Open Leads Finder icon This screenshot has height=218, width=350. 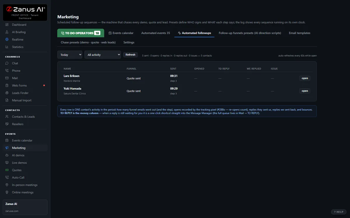[7, 93]
